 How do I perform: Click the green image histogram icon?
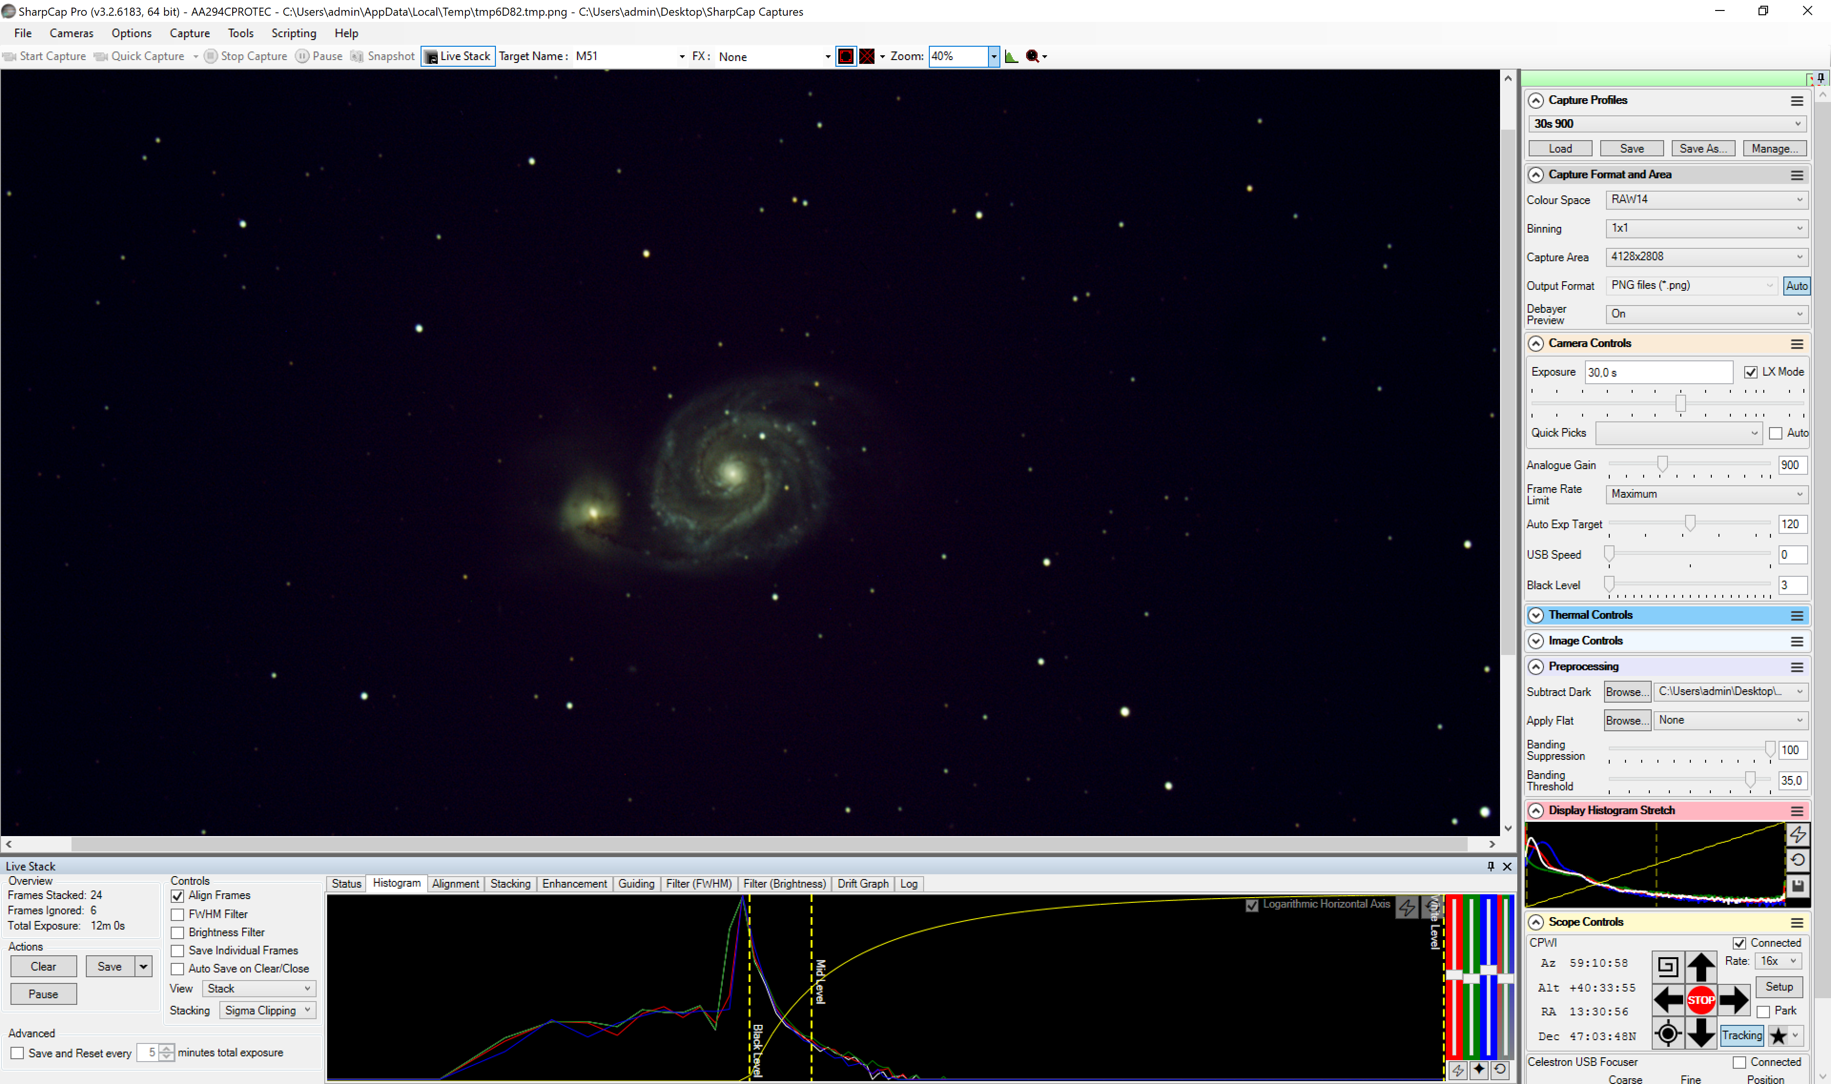(1011, 56)
